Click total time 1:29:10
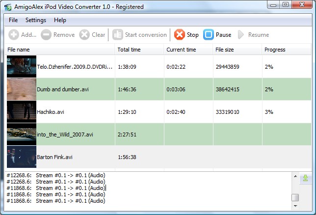 click(x=127, y=112)
